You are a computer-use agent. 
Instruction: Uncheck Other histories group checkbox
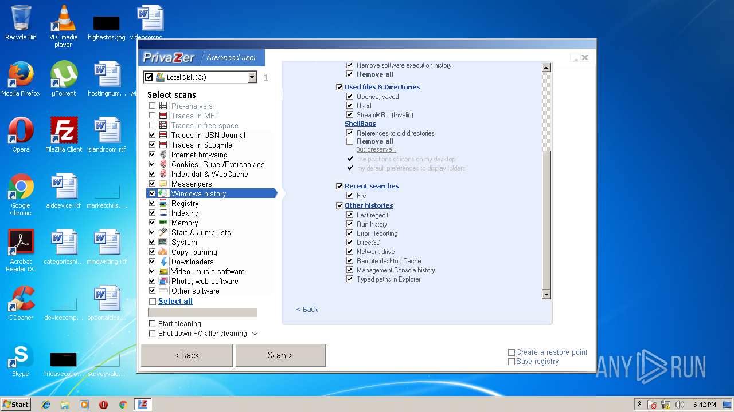(x=339, y=205)
